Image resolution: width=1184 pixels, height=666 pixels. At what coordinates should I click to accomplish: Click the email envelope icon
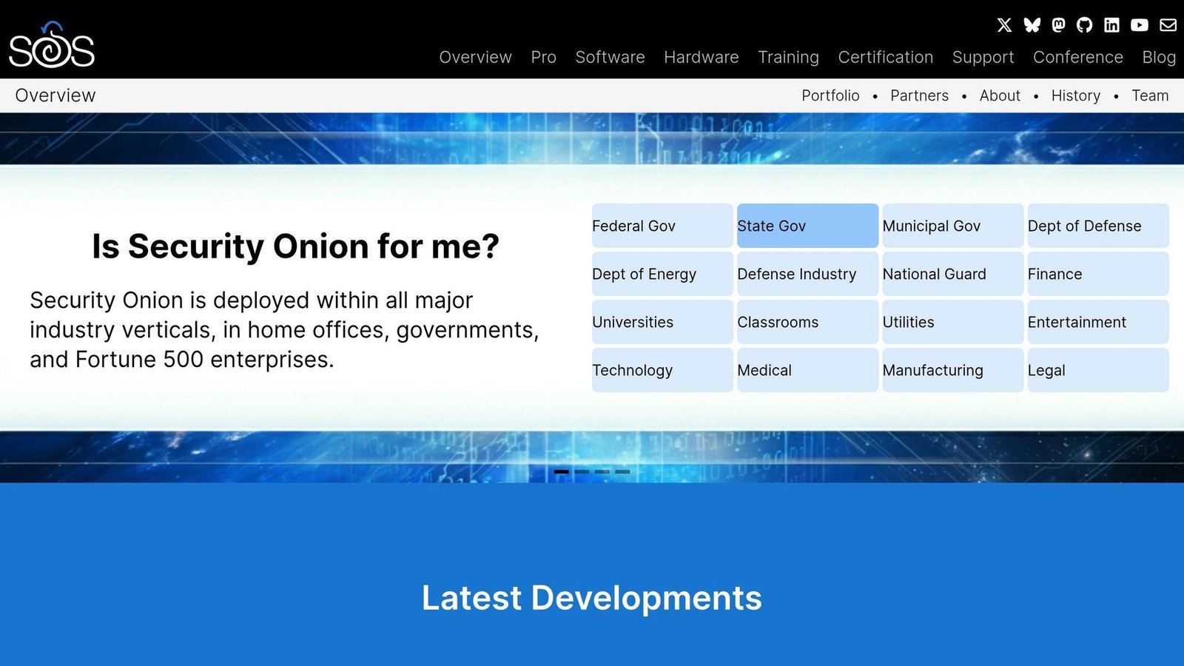coord(1168,25)
